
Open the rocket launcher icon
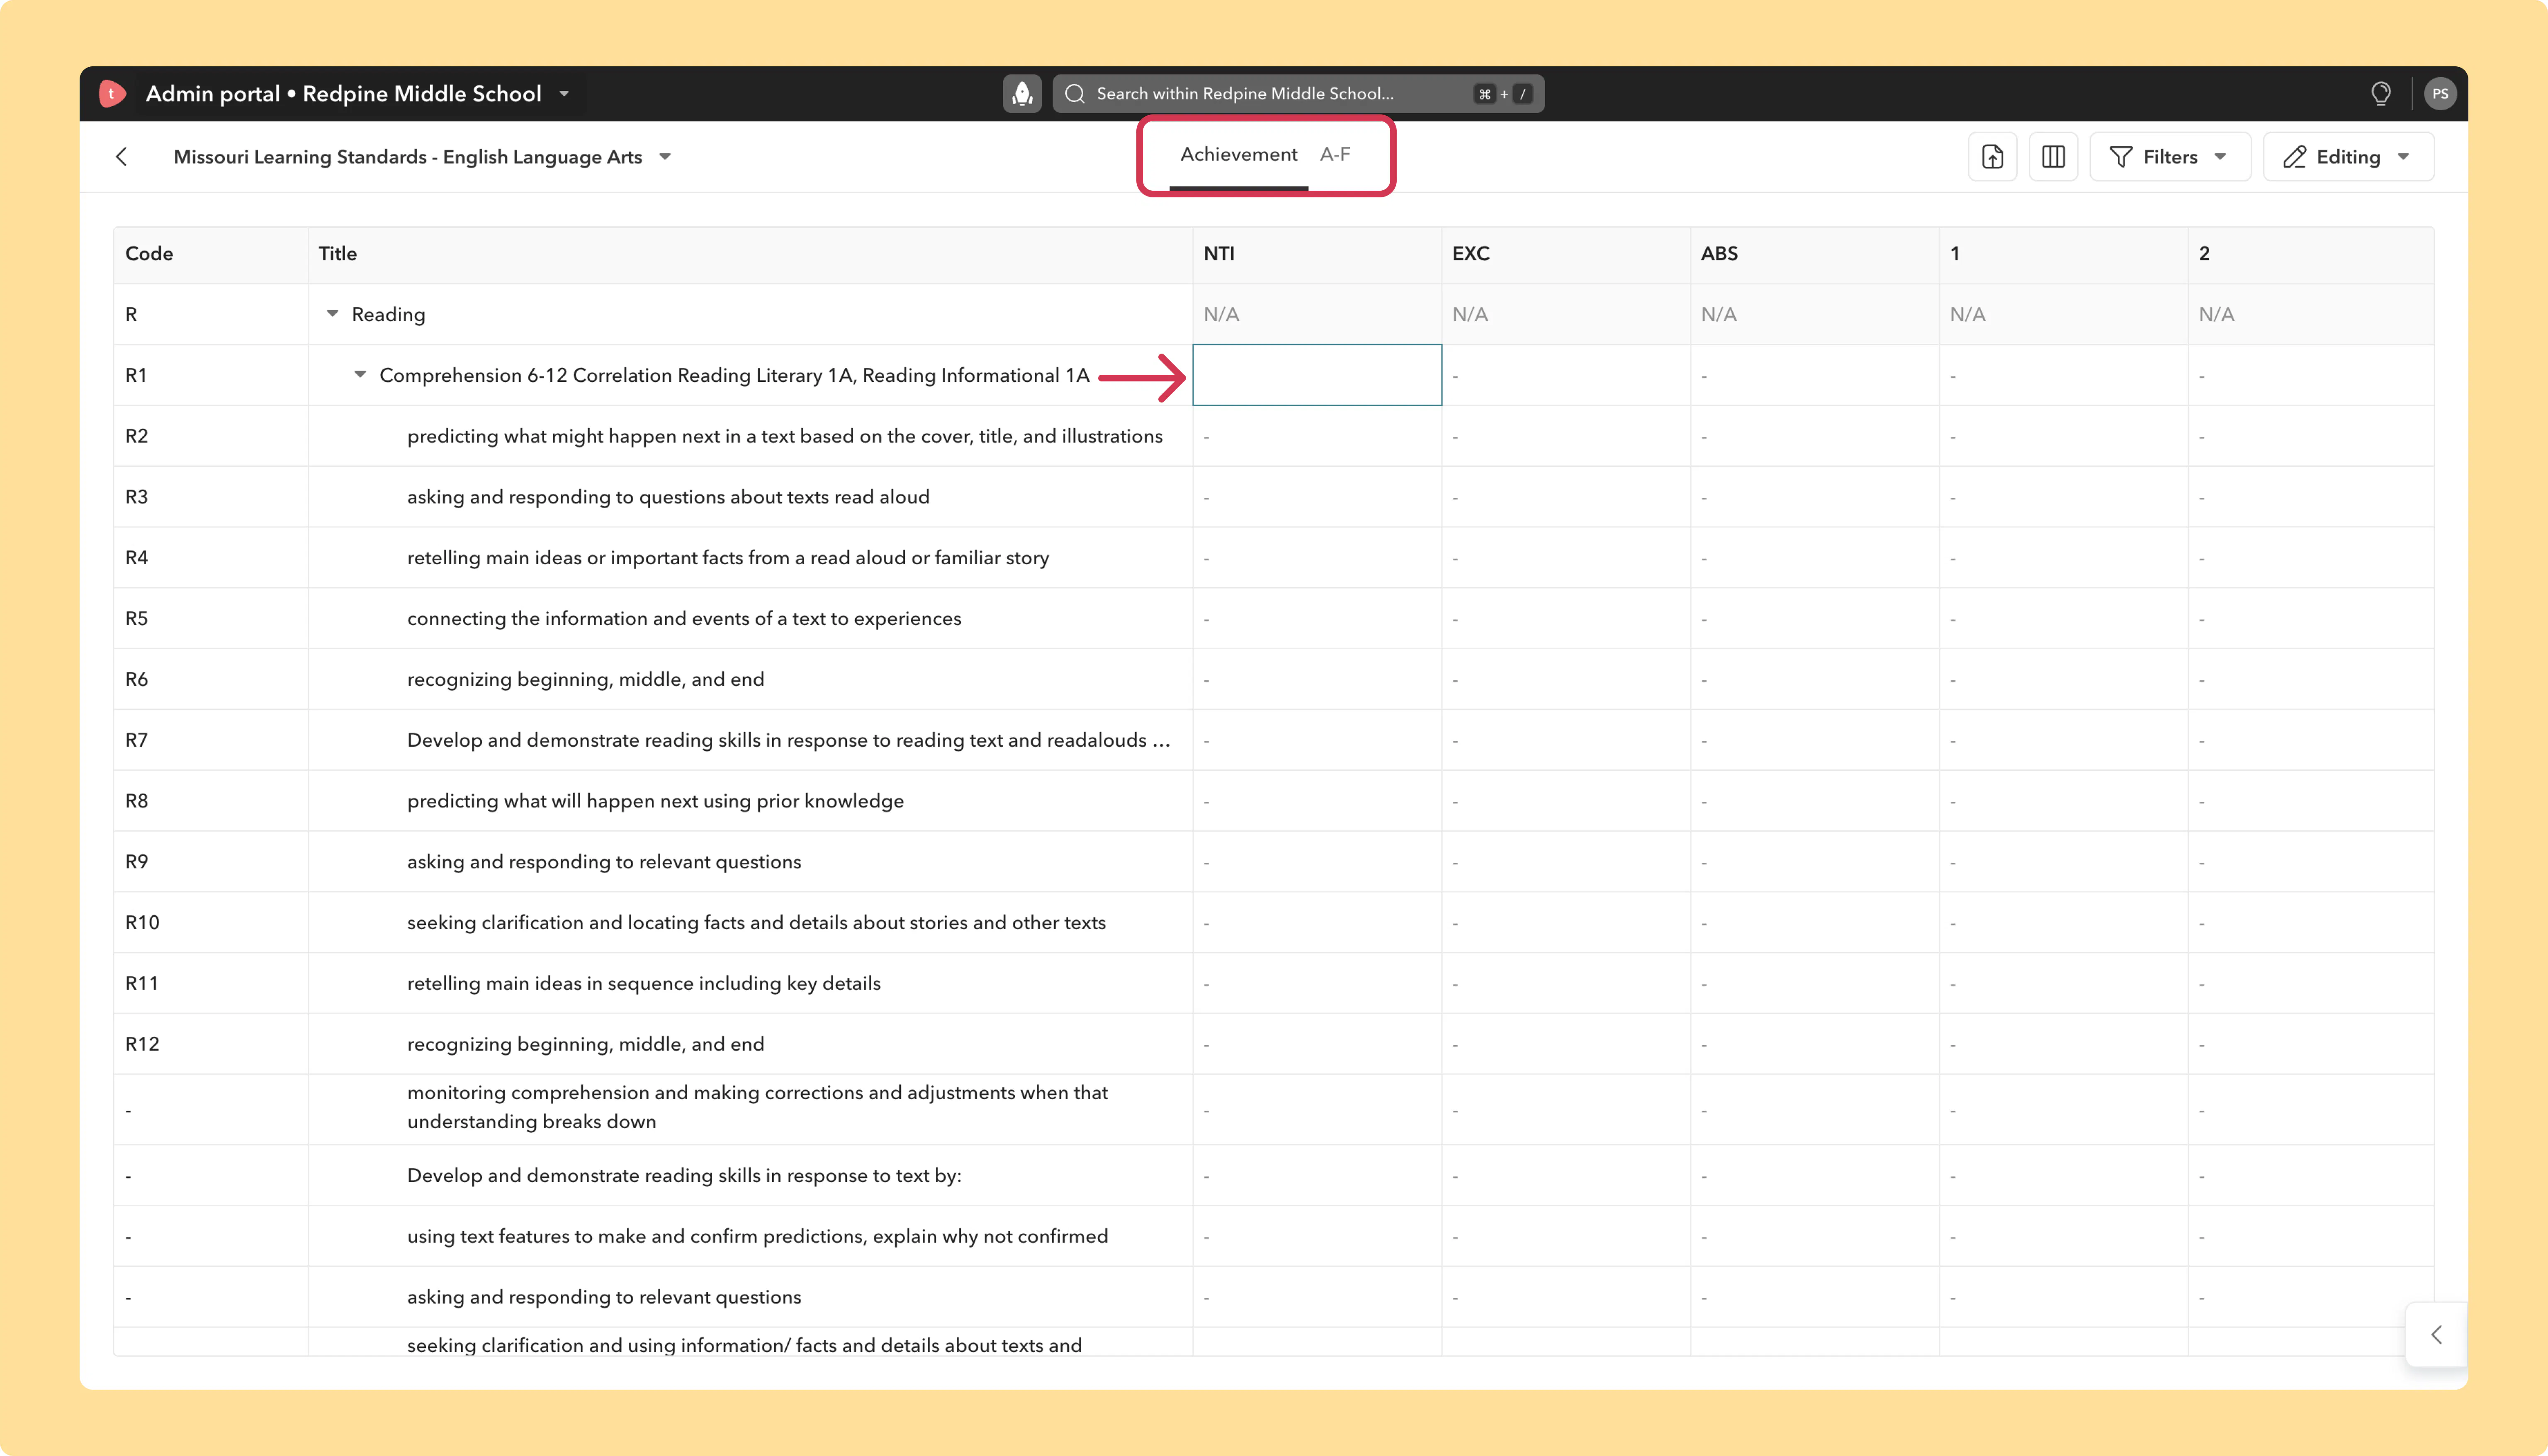(x=1022, y=94)
